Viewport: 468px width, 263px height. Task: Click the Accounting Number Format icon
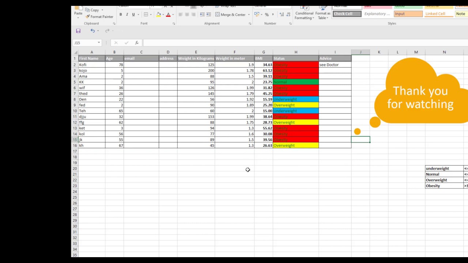pyautogui.click(x=257, y=15)
